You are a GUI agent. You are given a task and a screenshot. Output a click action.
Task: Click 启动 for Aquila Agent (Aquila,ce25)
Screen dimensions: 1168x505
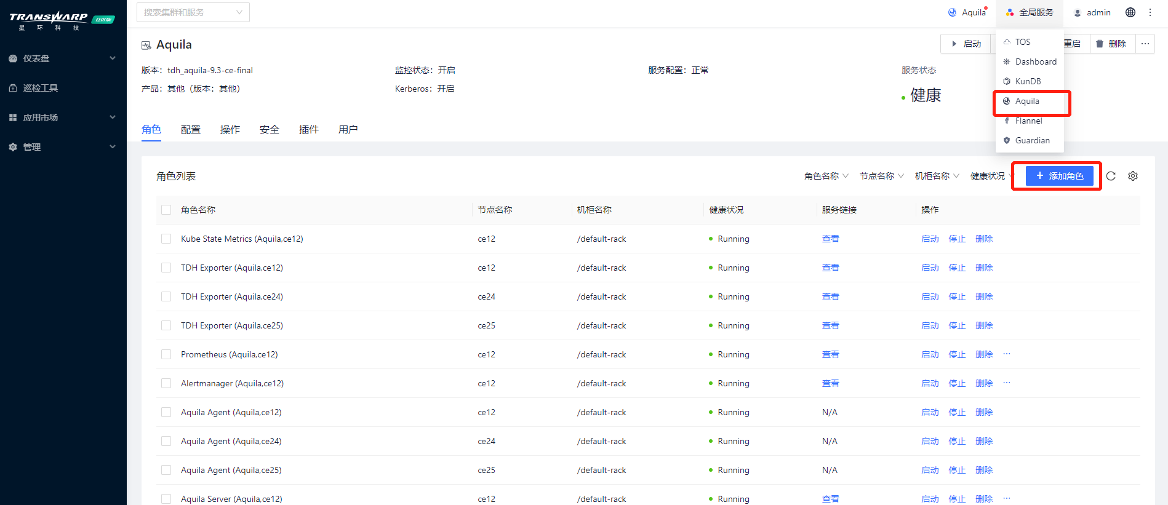tap(930, 470)
